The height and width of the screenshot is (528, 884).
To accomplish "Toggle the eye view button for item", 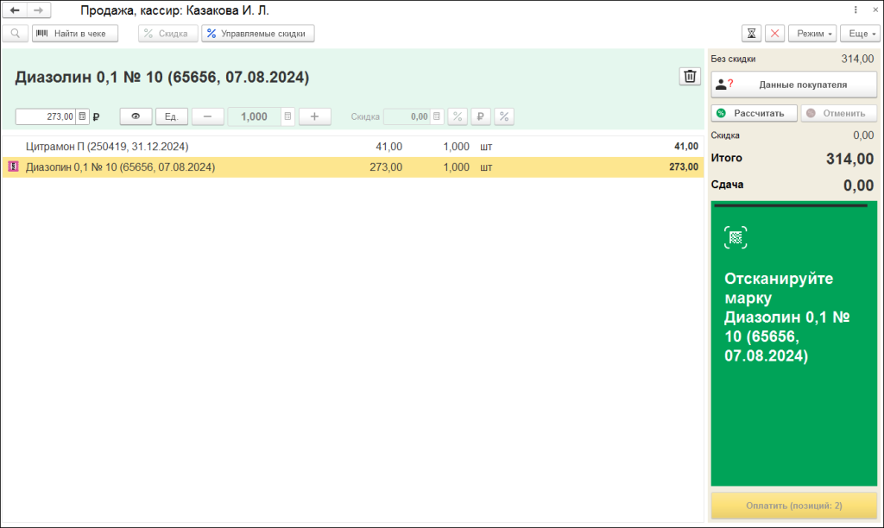I will [136, 116].
